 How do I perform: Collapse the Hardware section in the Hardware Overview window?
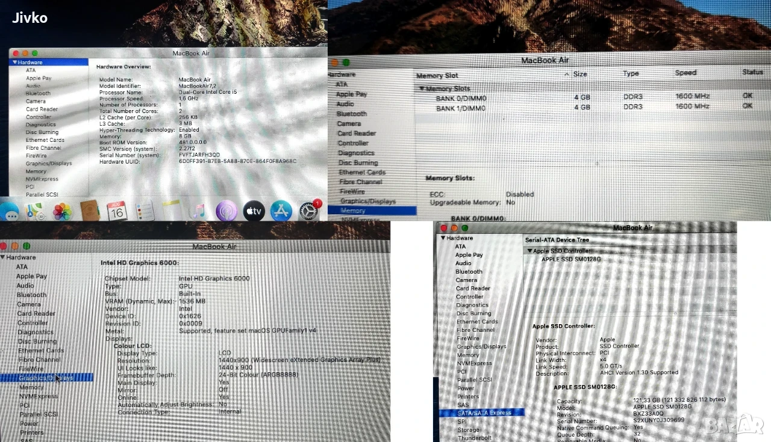[x=14, y=63]
